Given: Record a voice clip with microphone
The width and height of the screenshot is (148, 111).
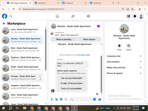Looking at the screenshot, I should (x=52, y=99).
